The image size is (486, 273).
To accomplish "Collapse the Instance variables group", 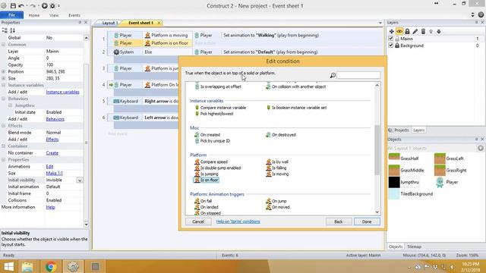I will 3,85.
